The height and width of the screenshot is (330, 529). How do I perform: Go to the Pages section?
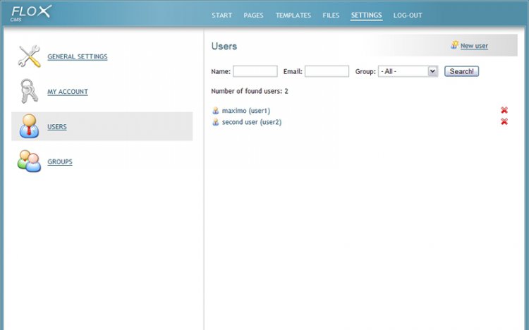(253, 16)
